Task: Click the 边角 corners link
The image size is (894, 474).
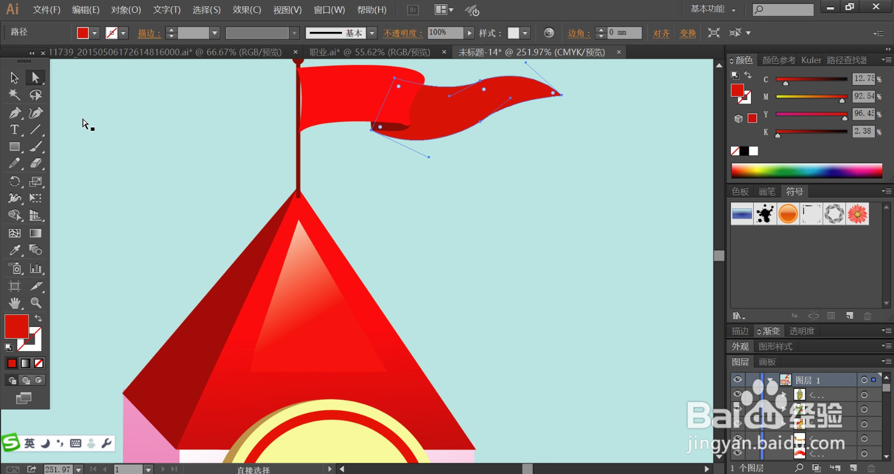Action: click(579, 33)
